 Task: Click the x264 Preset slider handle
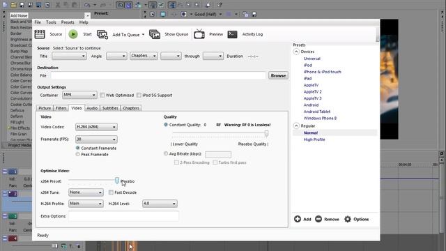[117, 180]
